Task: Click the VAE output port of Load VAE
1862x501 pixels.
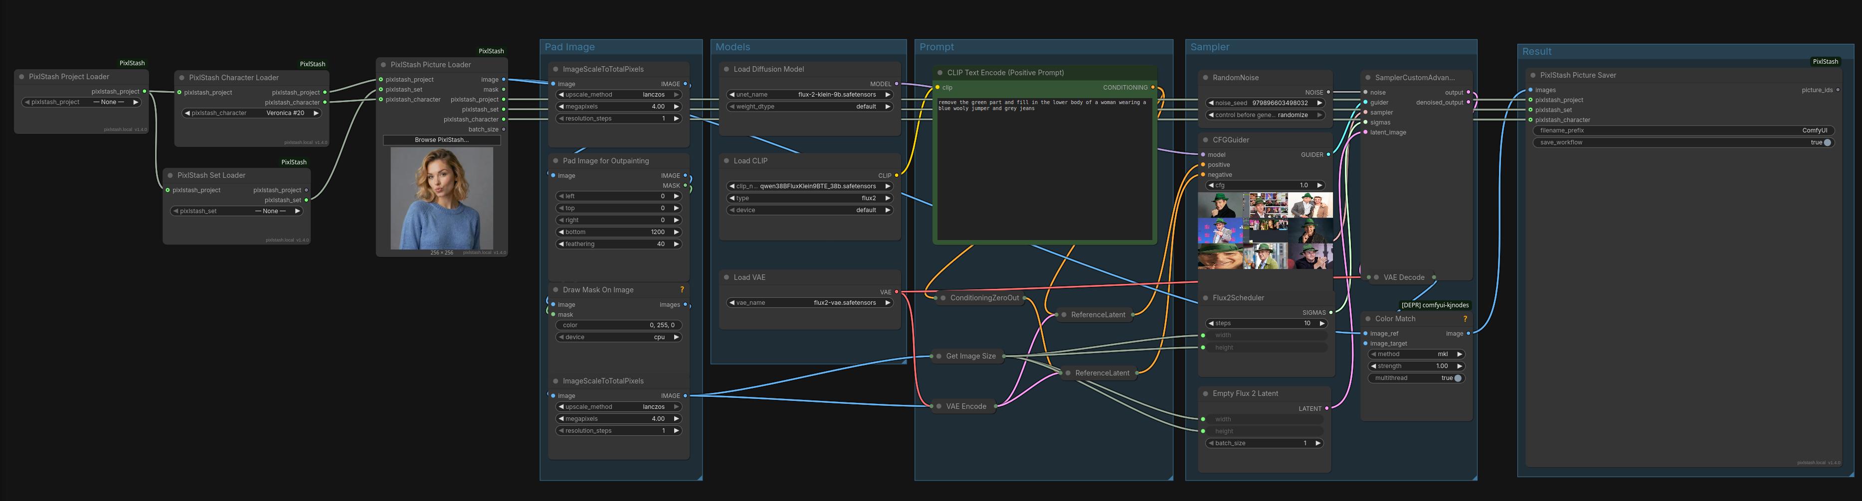Action: [x=896, y=292]
